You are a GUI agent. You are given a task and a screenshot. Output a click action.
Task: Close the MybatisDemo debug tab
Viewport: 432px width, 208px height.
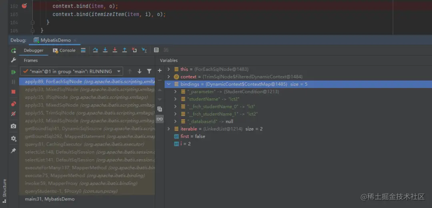coord(75,40)
